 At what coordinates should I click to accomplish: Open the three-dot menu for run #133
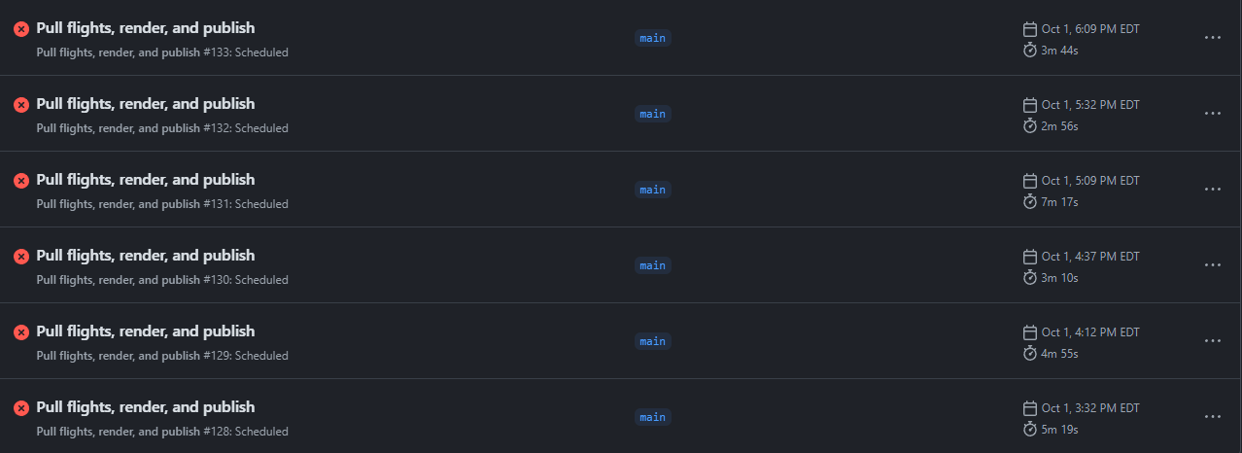pyautogui.click(x=1212, y=37)
